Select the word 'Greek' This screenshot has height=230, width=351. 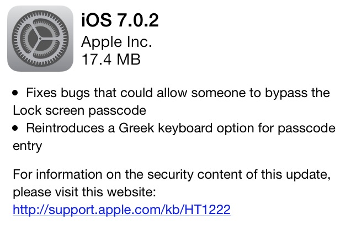pos(135,129)
